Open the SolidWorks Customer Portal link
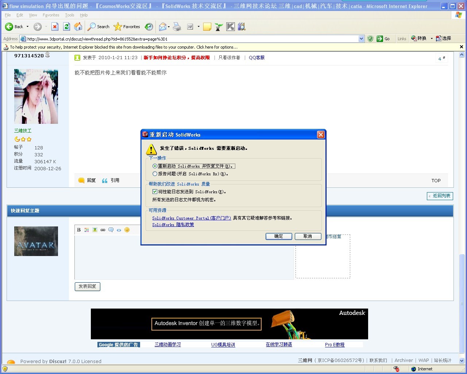This screenshot has width=467, height=374. coord(192,218)
